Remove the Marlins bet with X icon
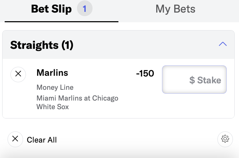Image resolution: width=239 pixels, height=158 pixels. tap(18, 74)
